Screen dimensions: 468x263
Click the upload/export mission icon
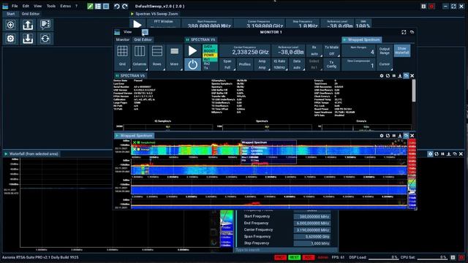[28, 25]
